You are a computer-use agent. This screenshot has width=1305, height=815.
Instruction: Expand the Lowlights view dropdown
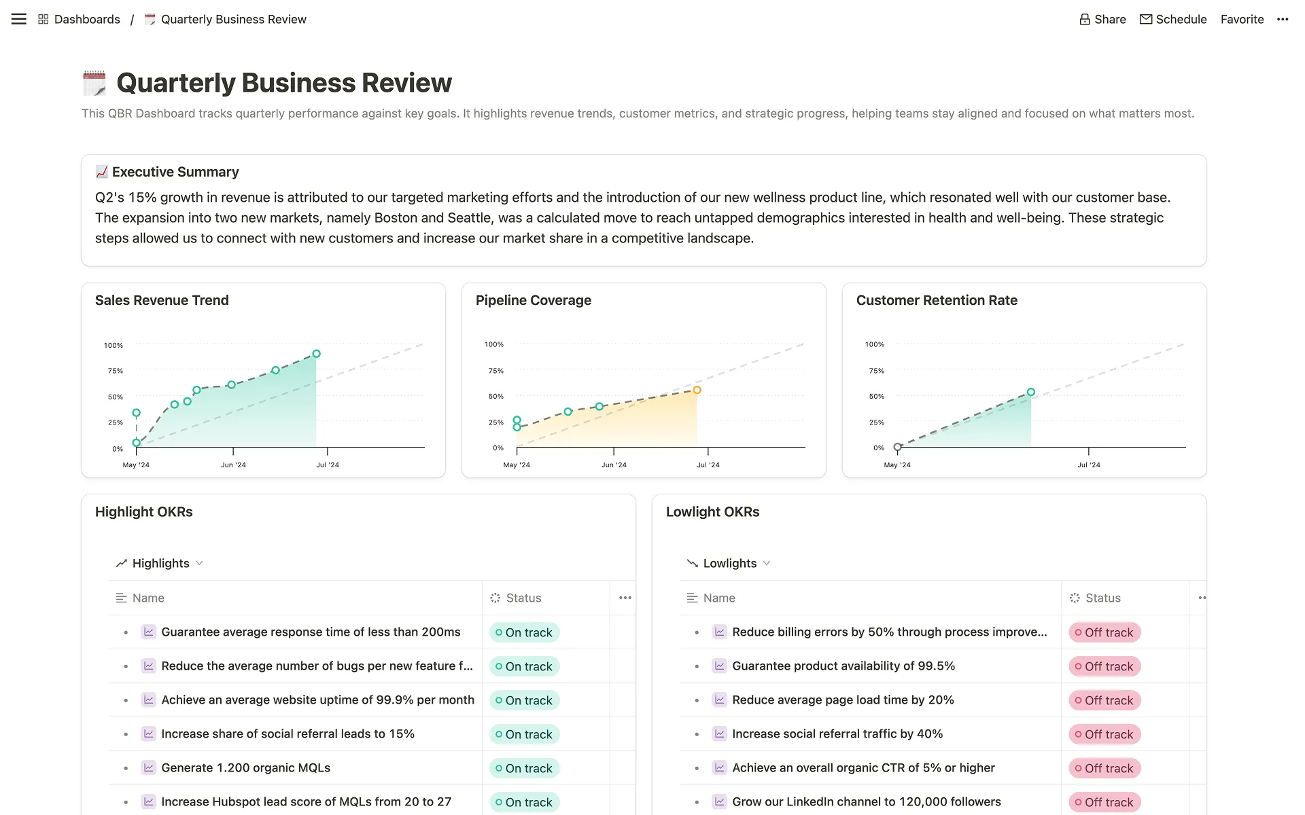pyautogui.click(x=767, y=563)
